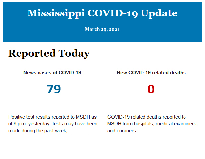Select the March 29, 2021 date text
The image size is (205, 159).
[102, 29]
